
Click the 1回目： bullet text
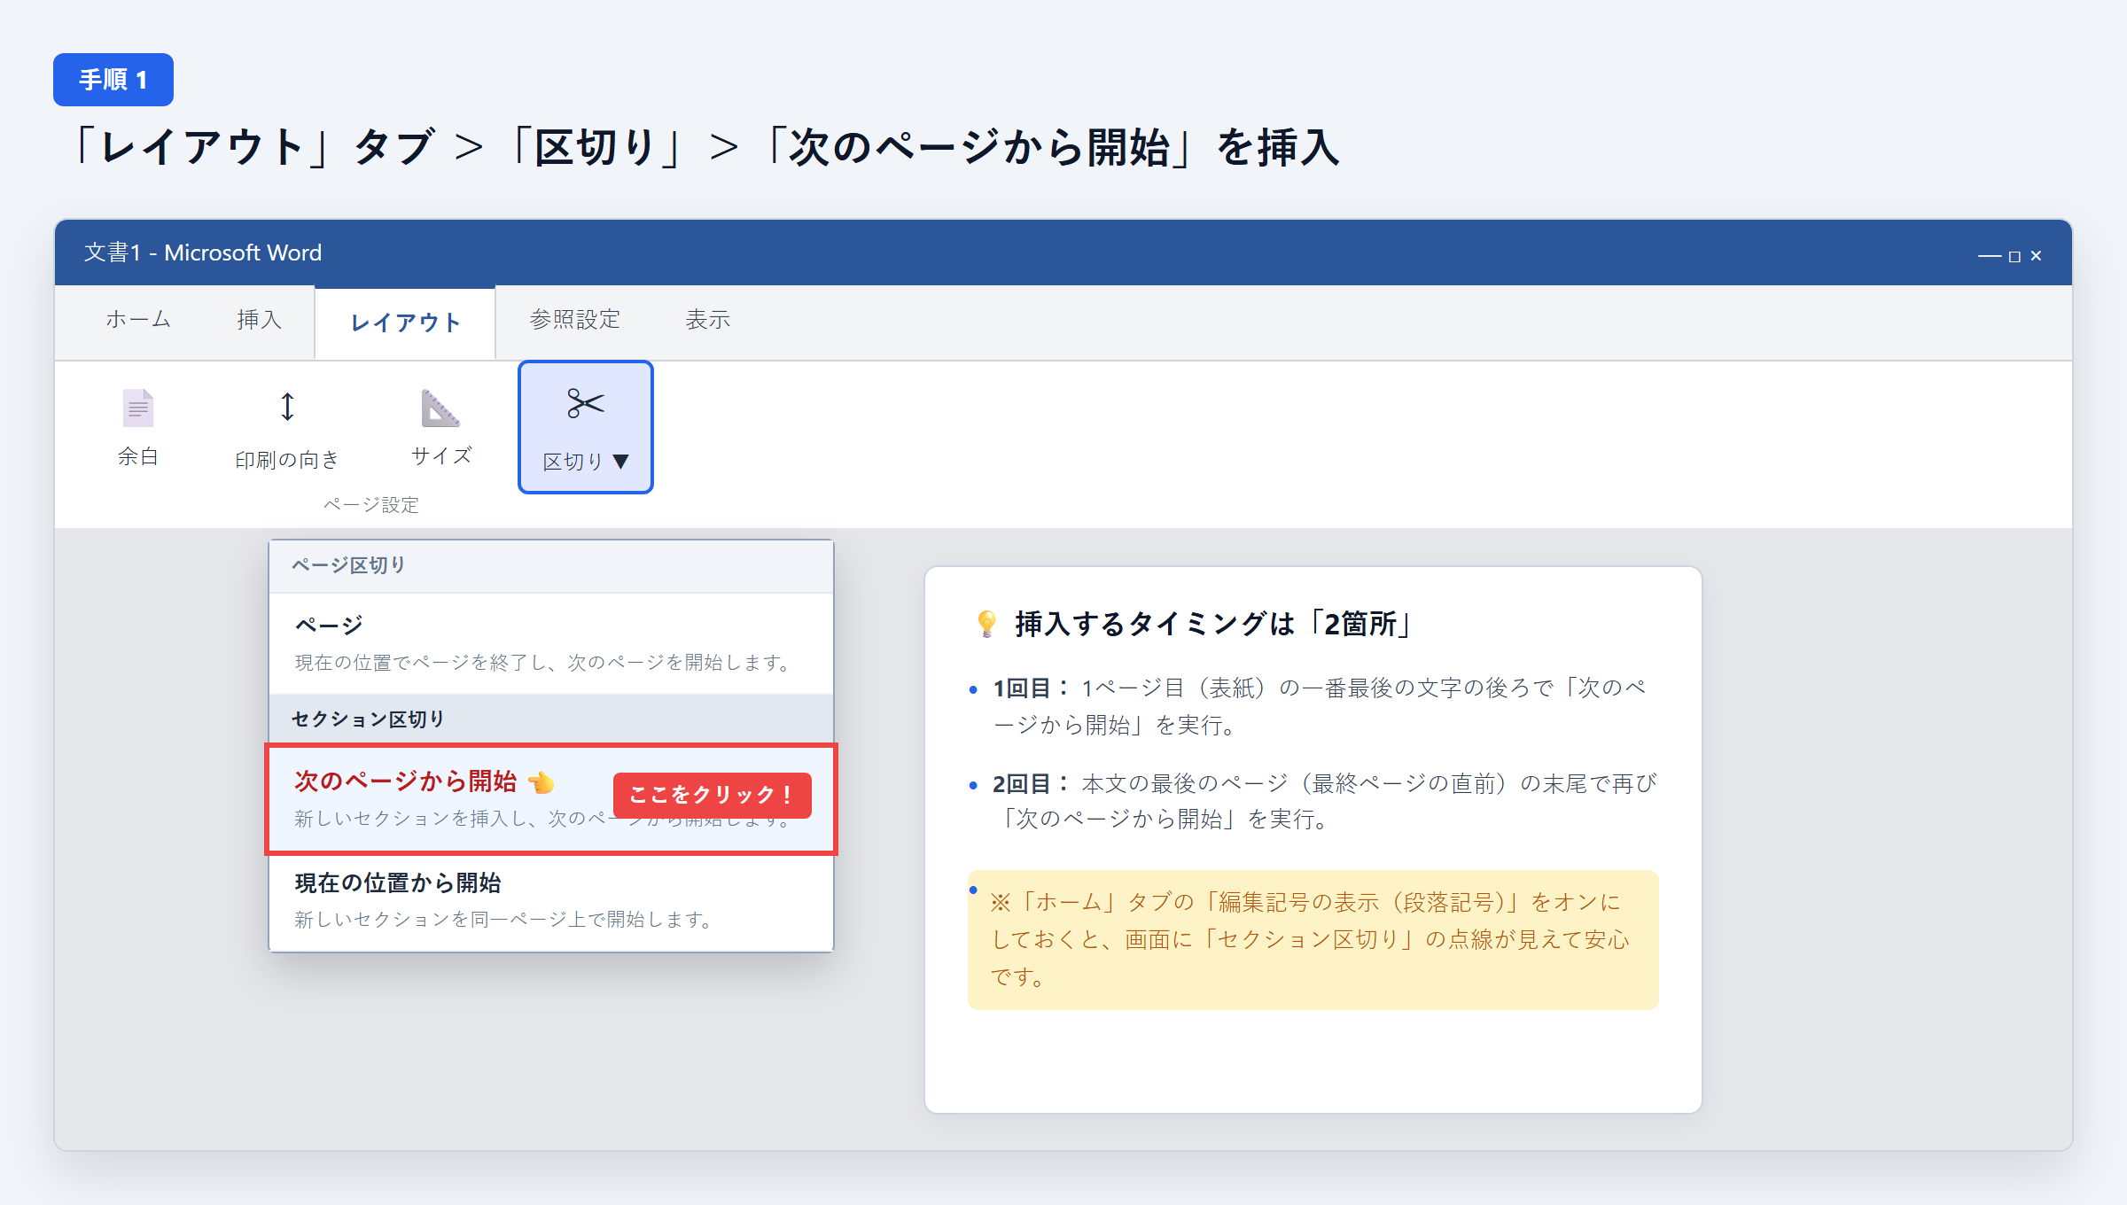click(x=1319, y=706)
